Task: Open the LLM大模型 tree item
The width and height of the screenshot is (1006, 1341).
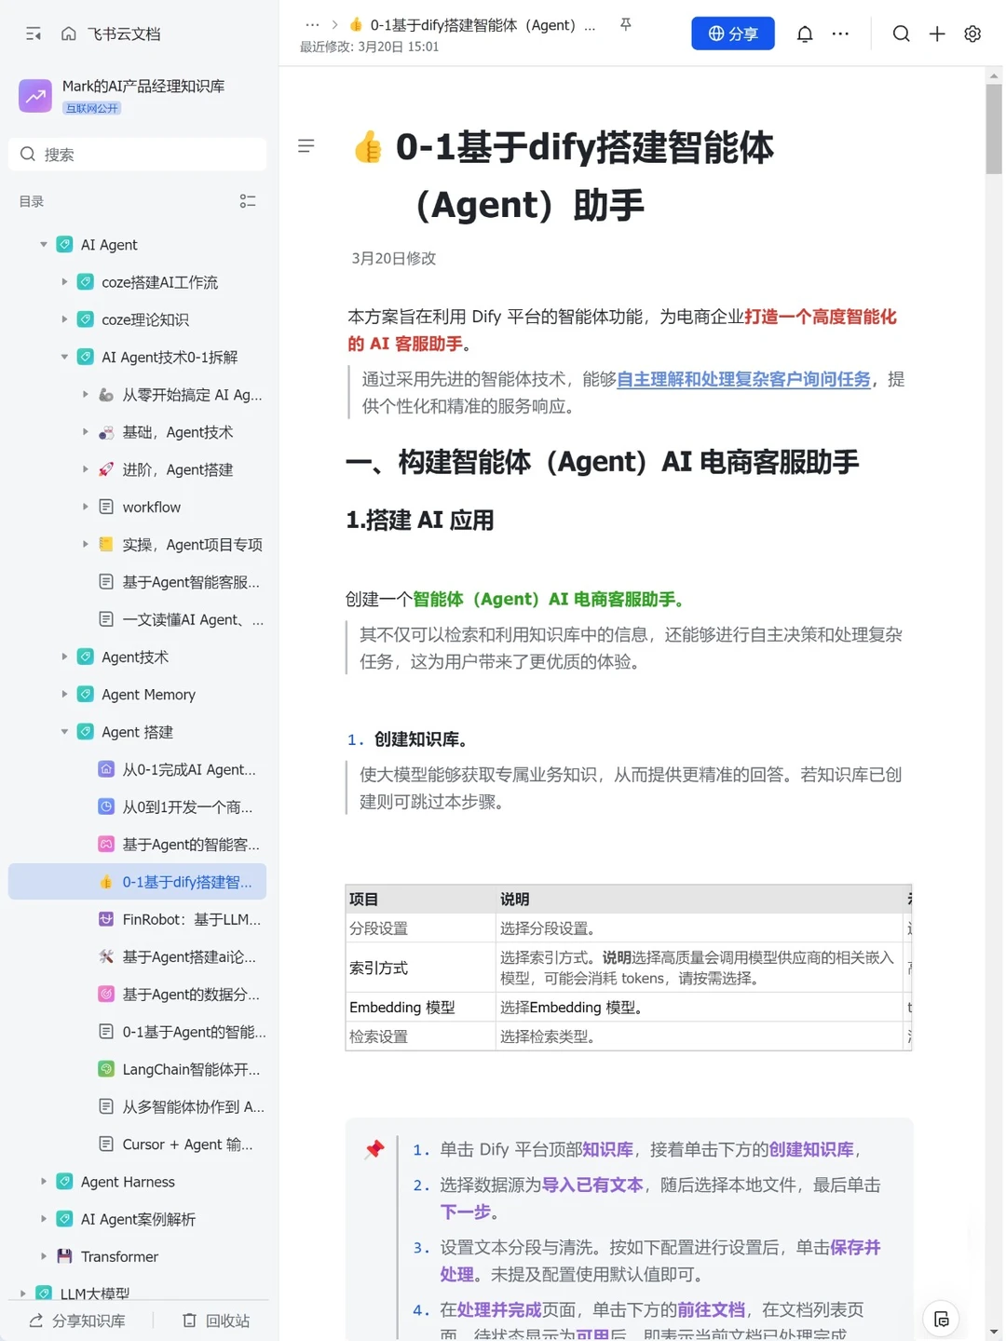Action: tap(95, 1294)
